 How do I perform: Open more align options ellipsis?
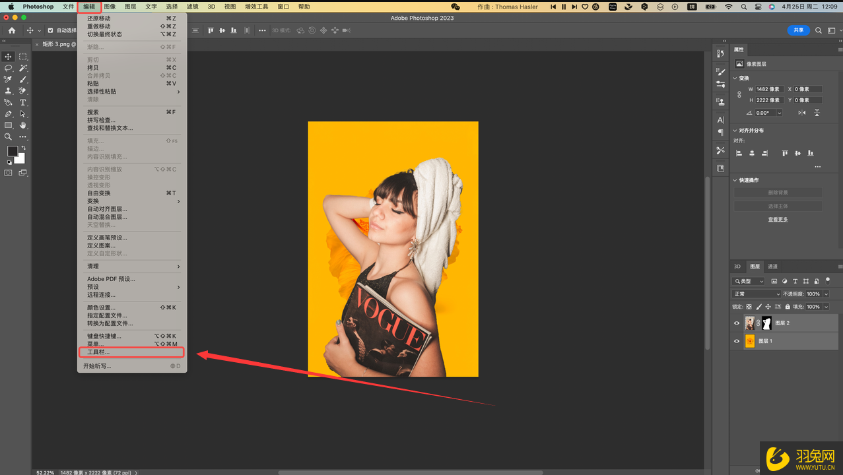tap(817, 167)
